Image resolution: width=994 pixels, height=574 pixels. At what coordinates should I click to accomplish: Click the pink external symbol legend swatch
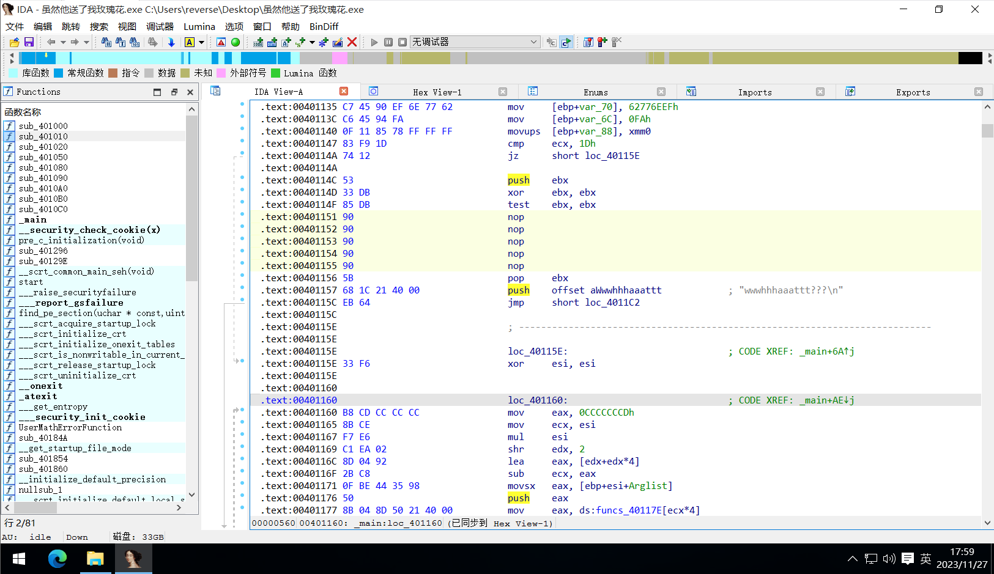pos(221,73)
